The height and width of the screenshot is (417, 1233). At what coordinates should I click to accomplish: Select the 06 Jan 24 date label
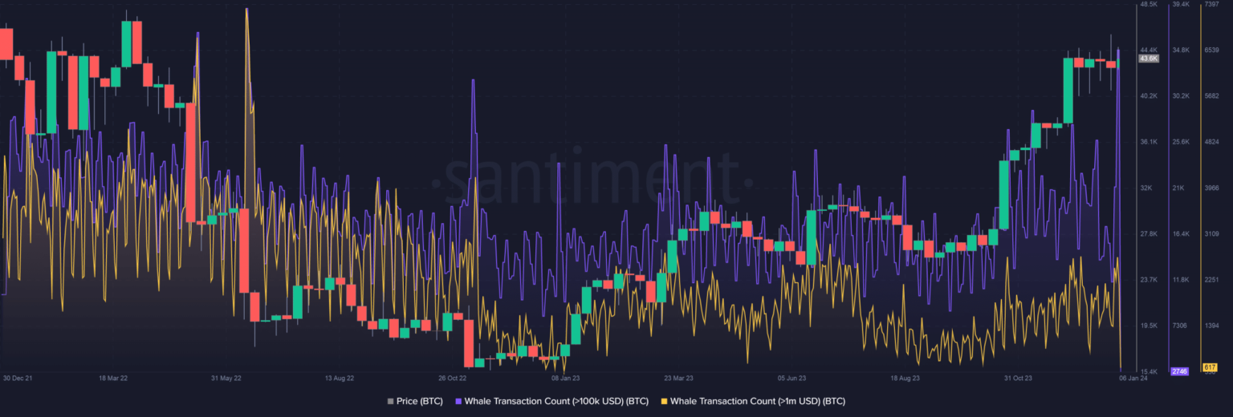[x=1133, y=377]
